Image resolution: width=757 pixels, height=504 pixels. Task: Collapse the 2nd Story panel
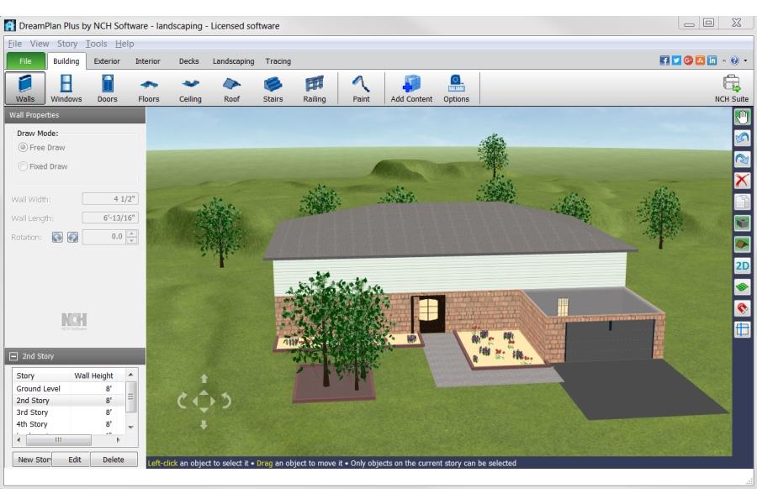click(13, 356)
